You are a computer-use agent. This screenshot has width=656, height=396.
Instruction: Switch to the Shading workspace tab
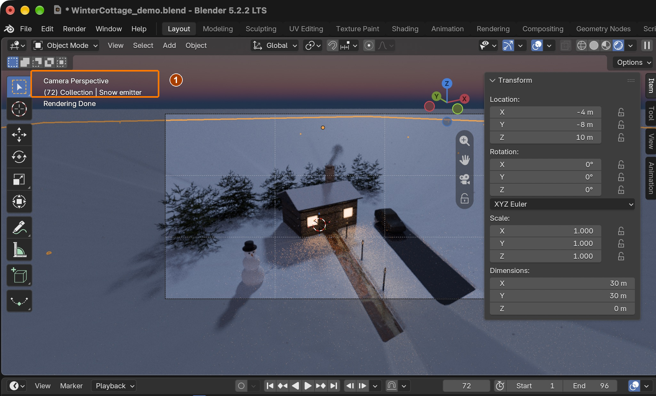pyautogui.click(x=405, y=29)
